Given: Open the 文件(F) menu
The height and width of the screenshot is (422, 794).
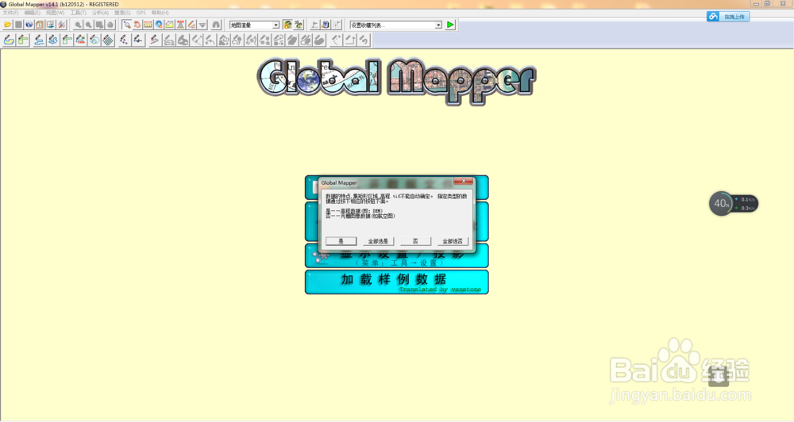Looking at the screenshot, I should (10, 13).
